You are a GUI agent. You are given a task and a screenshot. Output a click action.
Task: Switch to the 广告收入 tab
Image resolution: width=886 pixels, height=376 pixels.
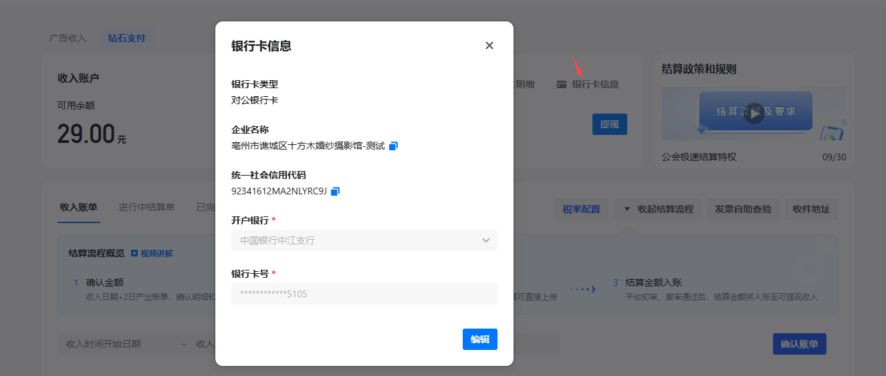coord(68,38)
